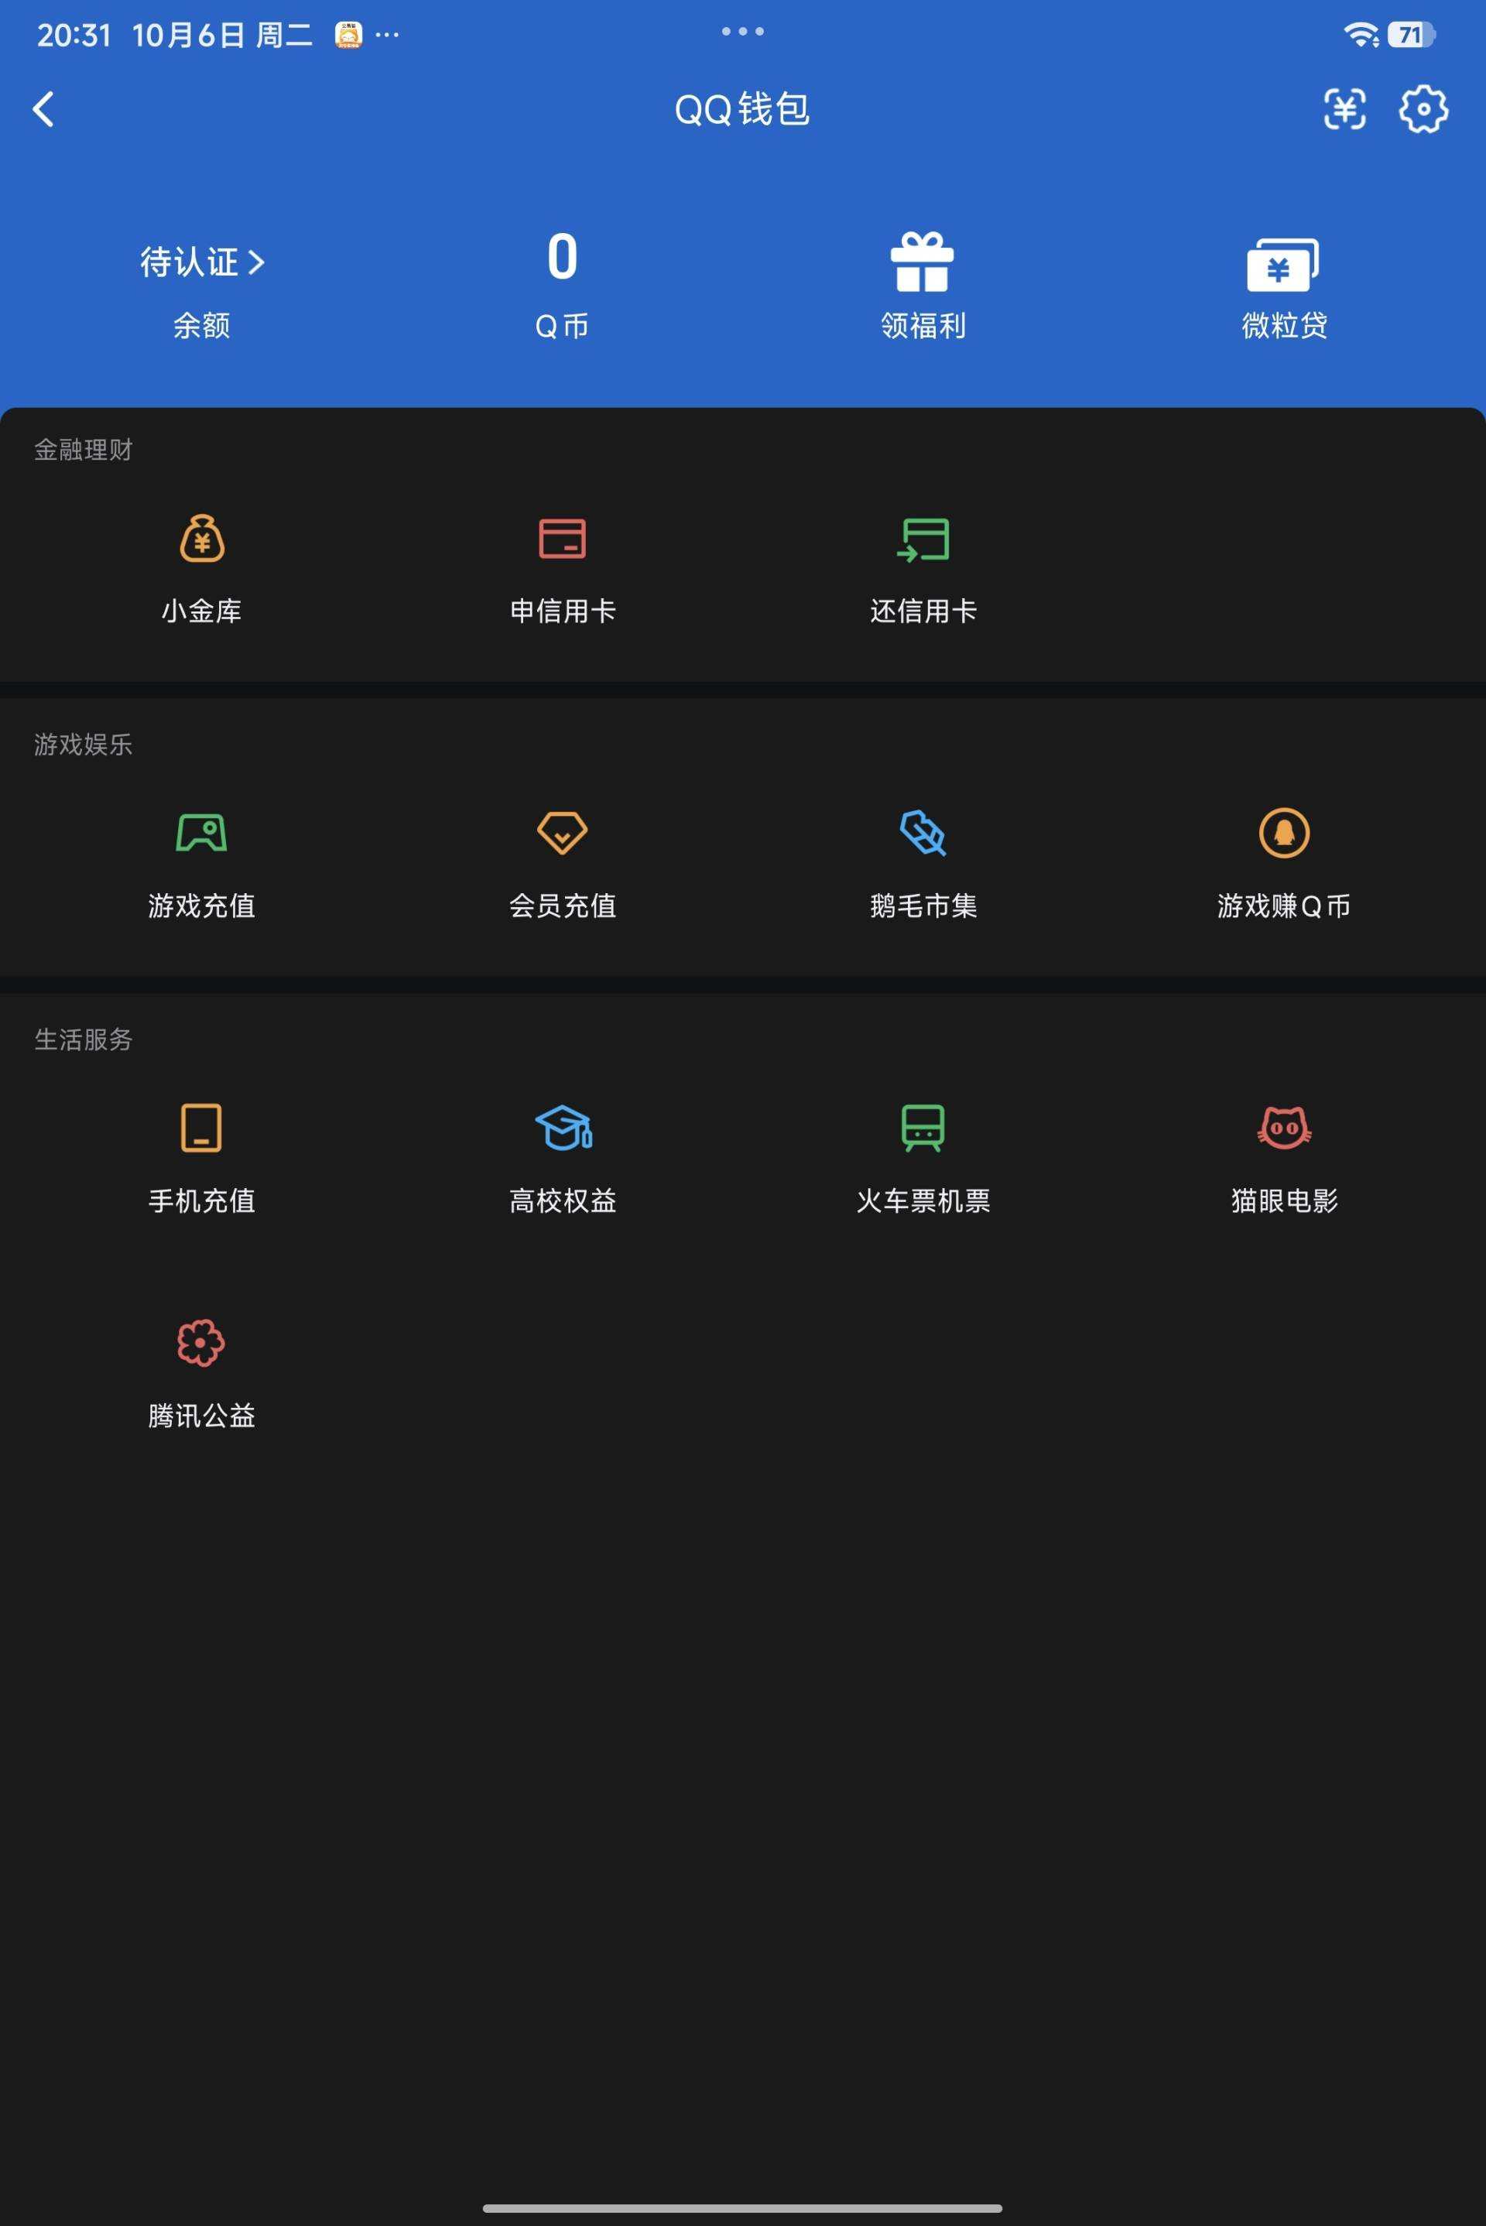Open 鹅毛市集 feather icon

pyautogui.click(x=923, y=833)
